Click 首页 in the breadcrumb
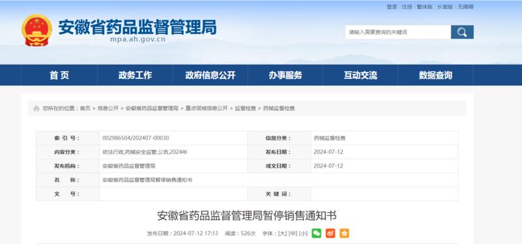 click(x=85, y=108)
